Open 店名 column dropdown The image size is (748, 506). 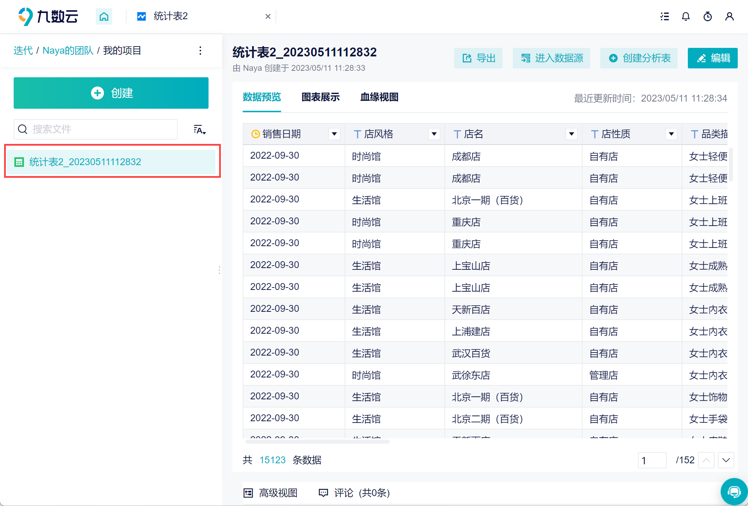point(572,134)
